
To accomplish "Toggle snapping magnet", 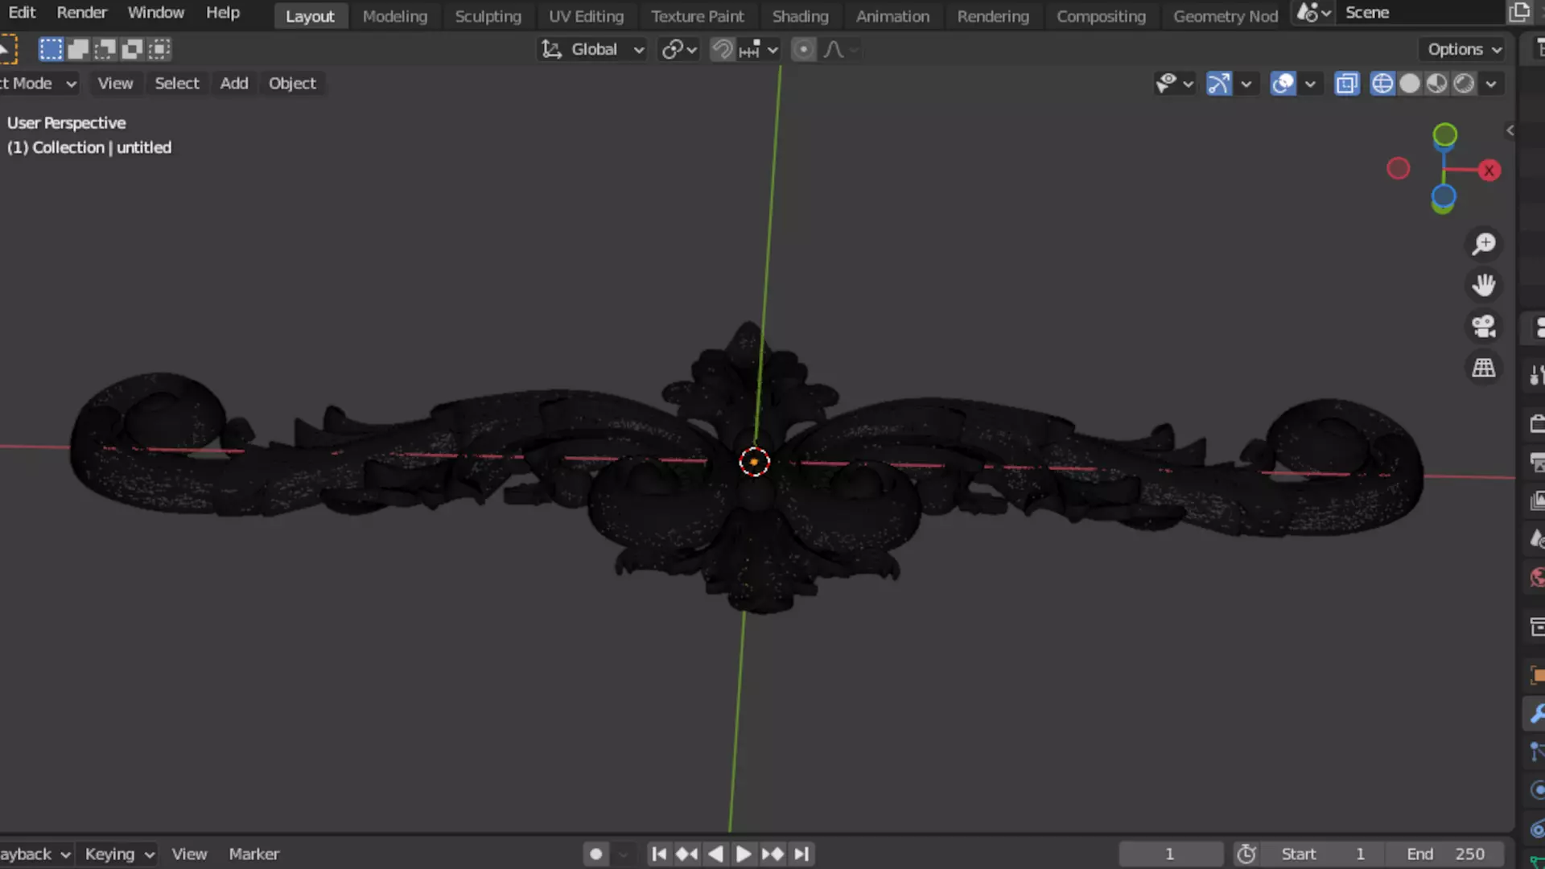I will point(722,50).
